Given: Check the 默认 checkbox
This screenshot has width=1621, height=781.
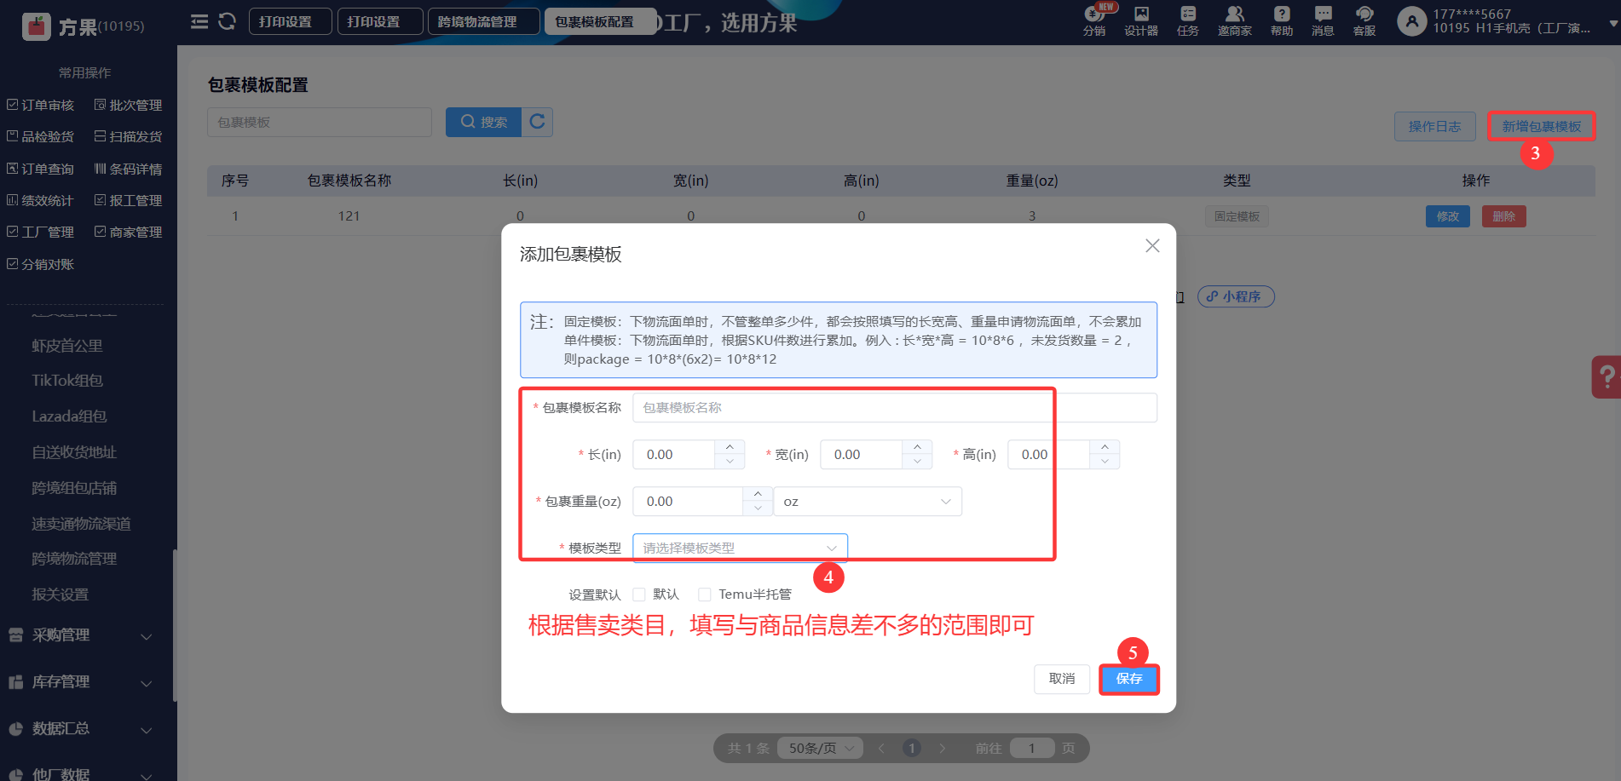Looking at the screenshot, I should 639,594.
